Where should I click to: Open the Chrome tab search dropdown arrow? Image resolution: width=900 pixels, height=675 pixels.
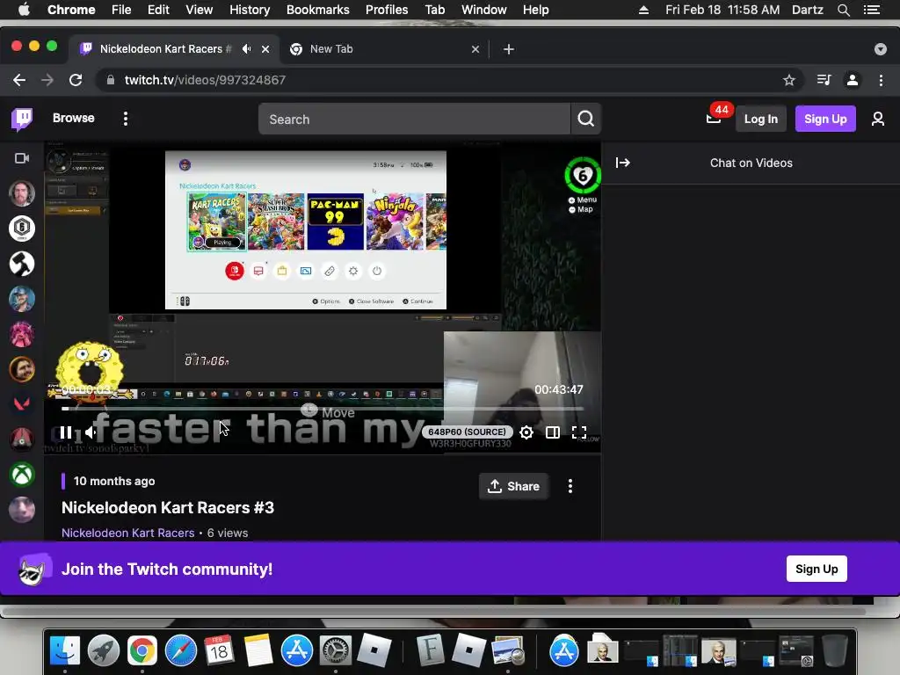(881, 49)
